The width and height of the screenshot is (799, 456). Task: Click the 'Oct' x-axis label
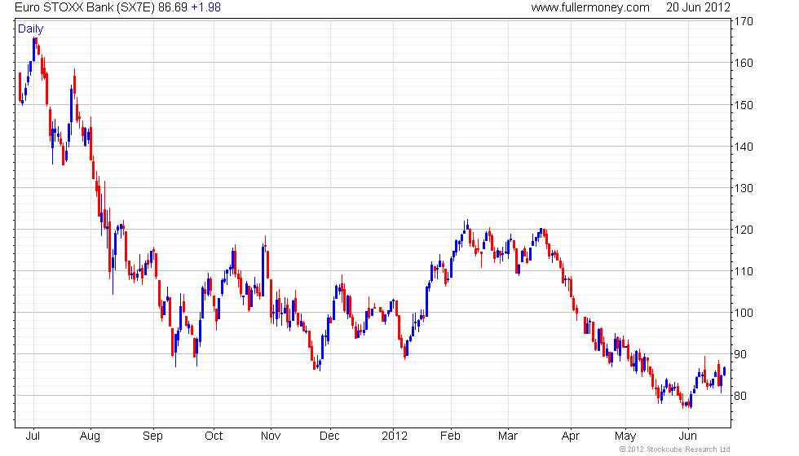click(x=214, y=436)
